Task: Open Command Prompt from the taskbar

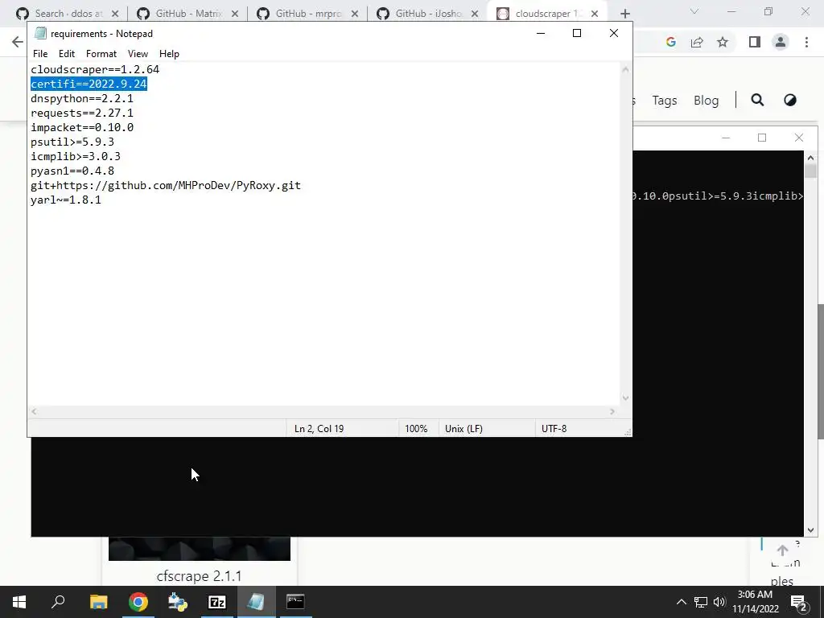Action: [x=295, y=602]
